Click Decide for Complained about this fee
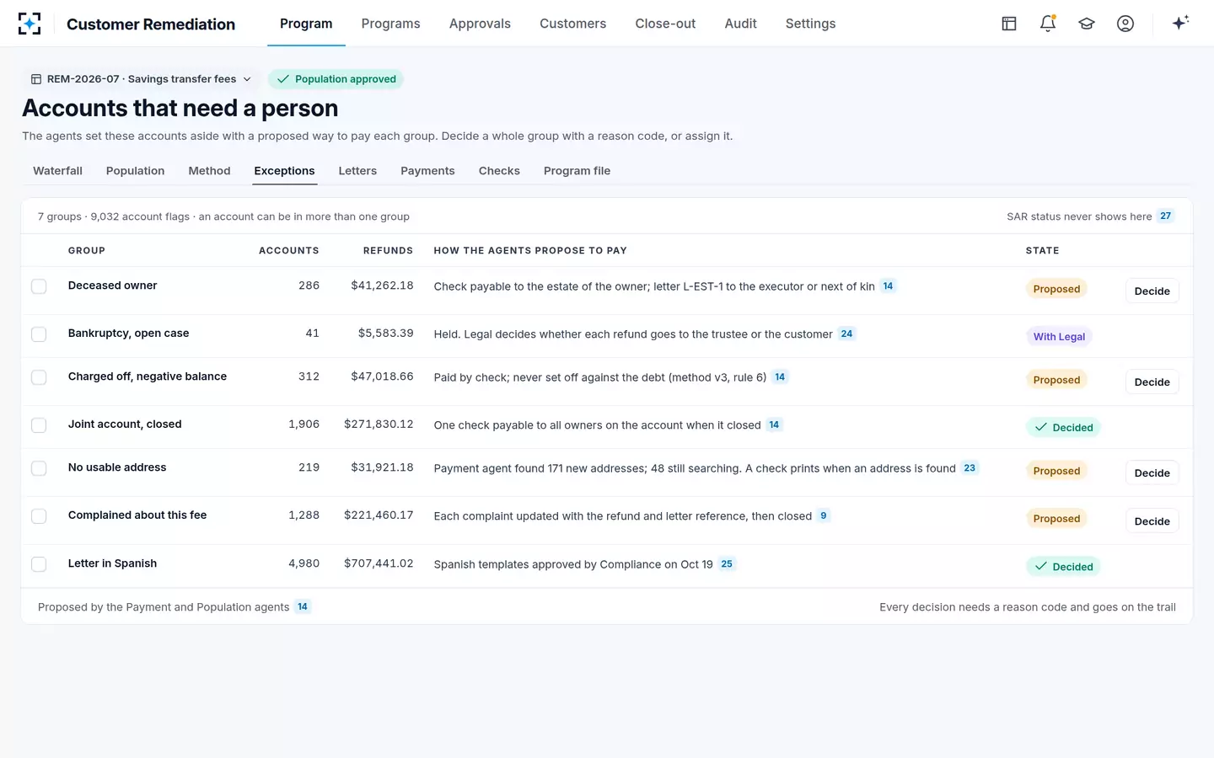 (x=1152, y=521)
